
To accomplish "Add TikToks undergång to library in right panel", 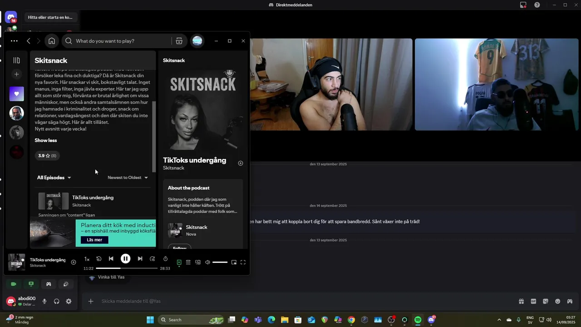I will tap(241, 163).
